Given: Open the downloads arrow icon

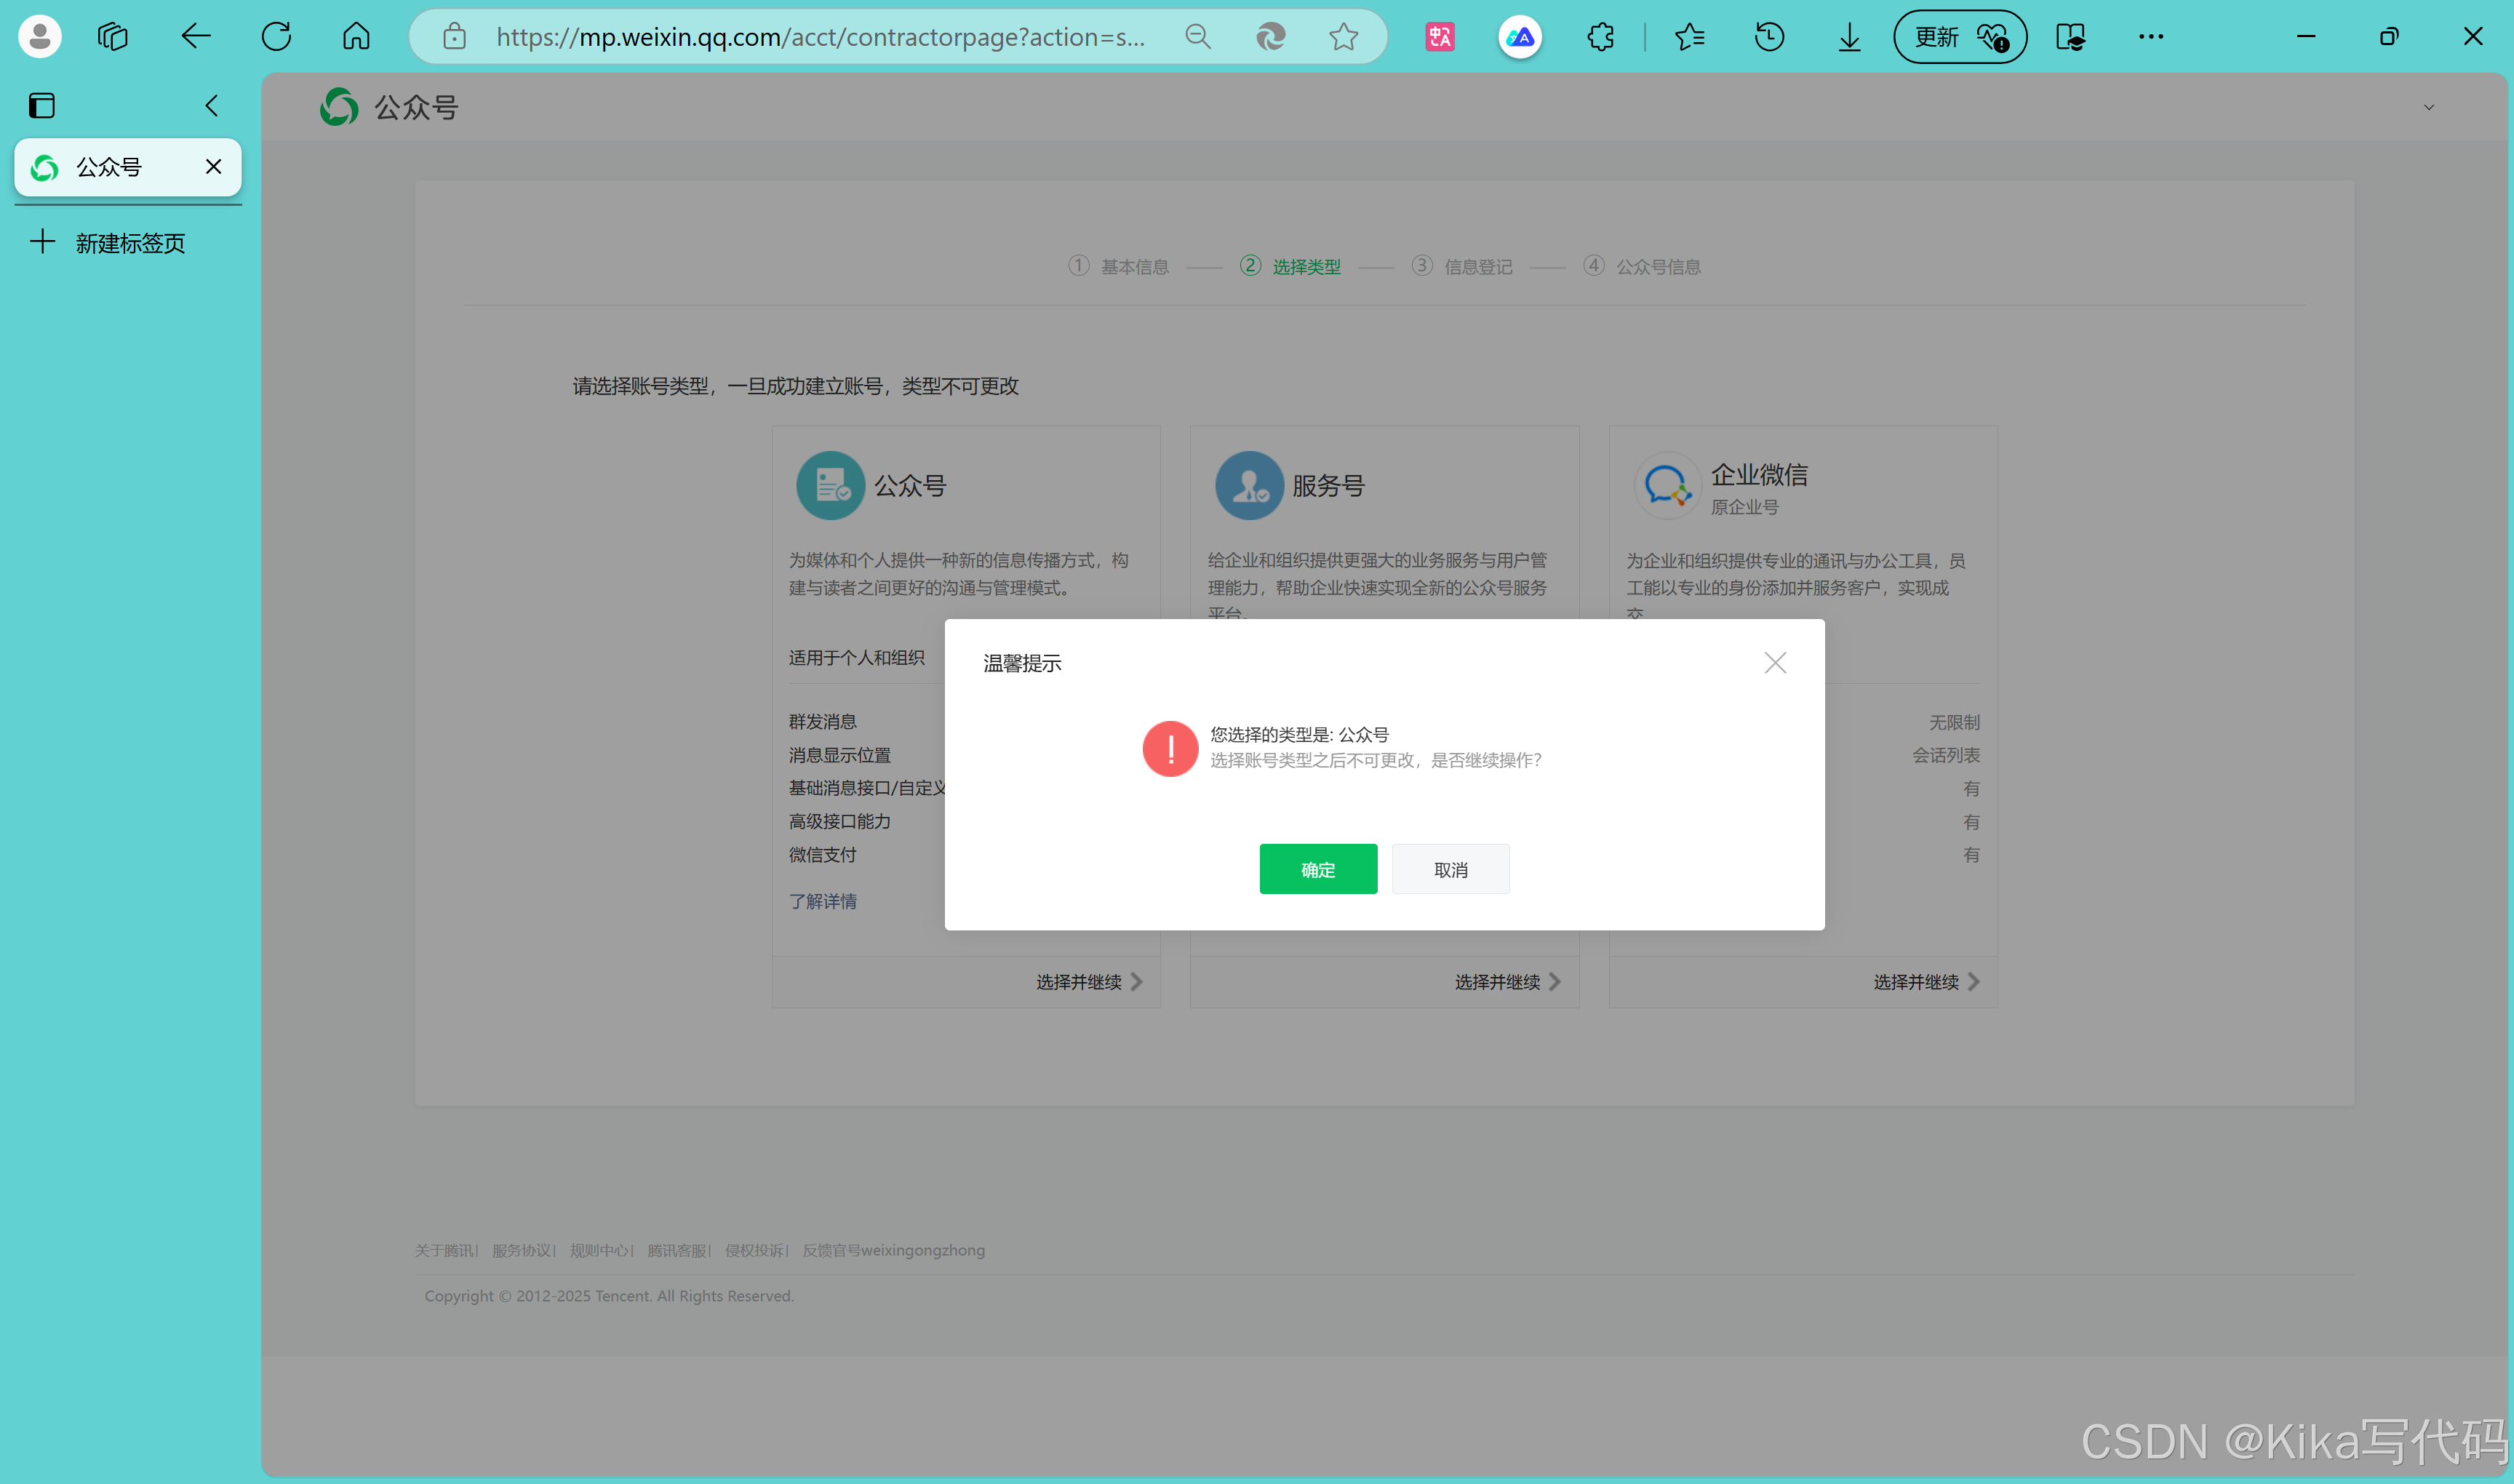Looking at the screenshot, I should pyautogui.click(x=1849, y=37).
